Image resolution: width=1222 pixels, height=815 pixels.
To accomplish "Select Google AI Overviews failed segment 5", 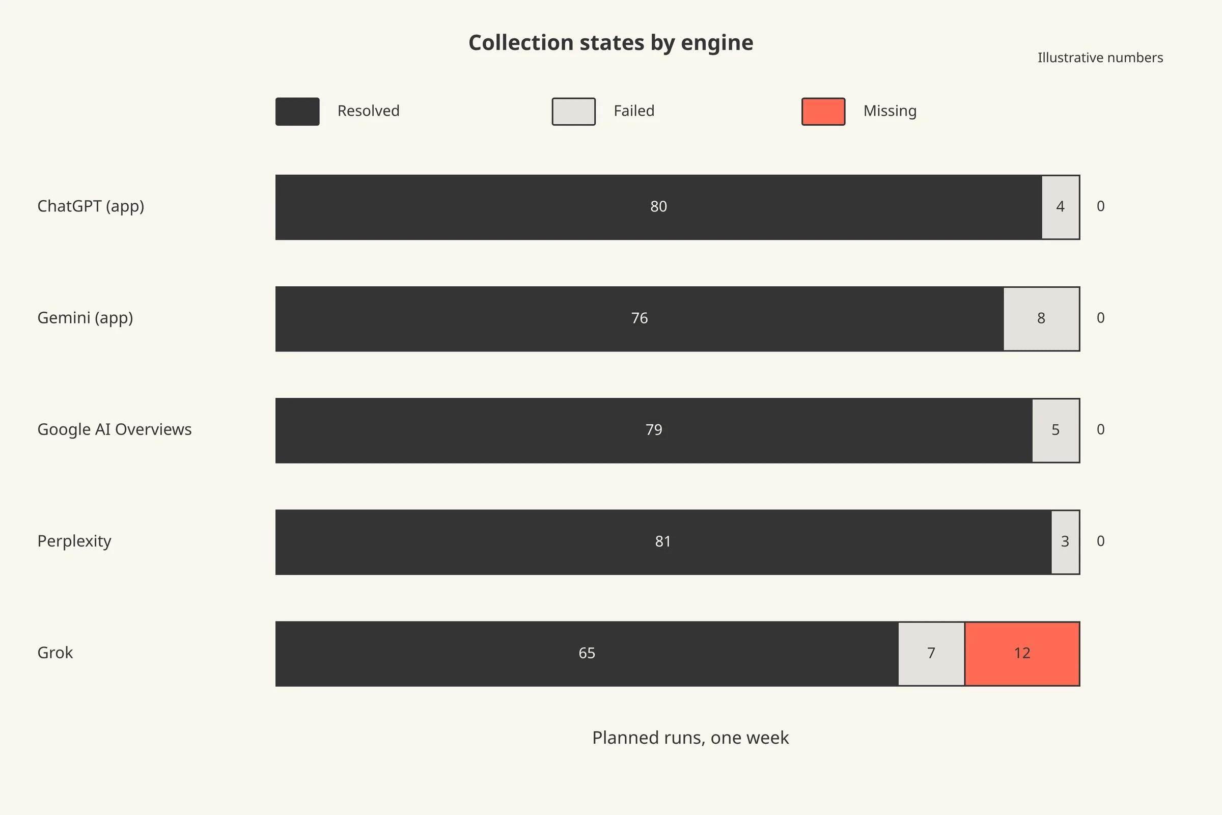I will pos(1056,431).
